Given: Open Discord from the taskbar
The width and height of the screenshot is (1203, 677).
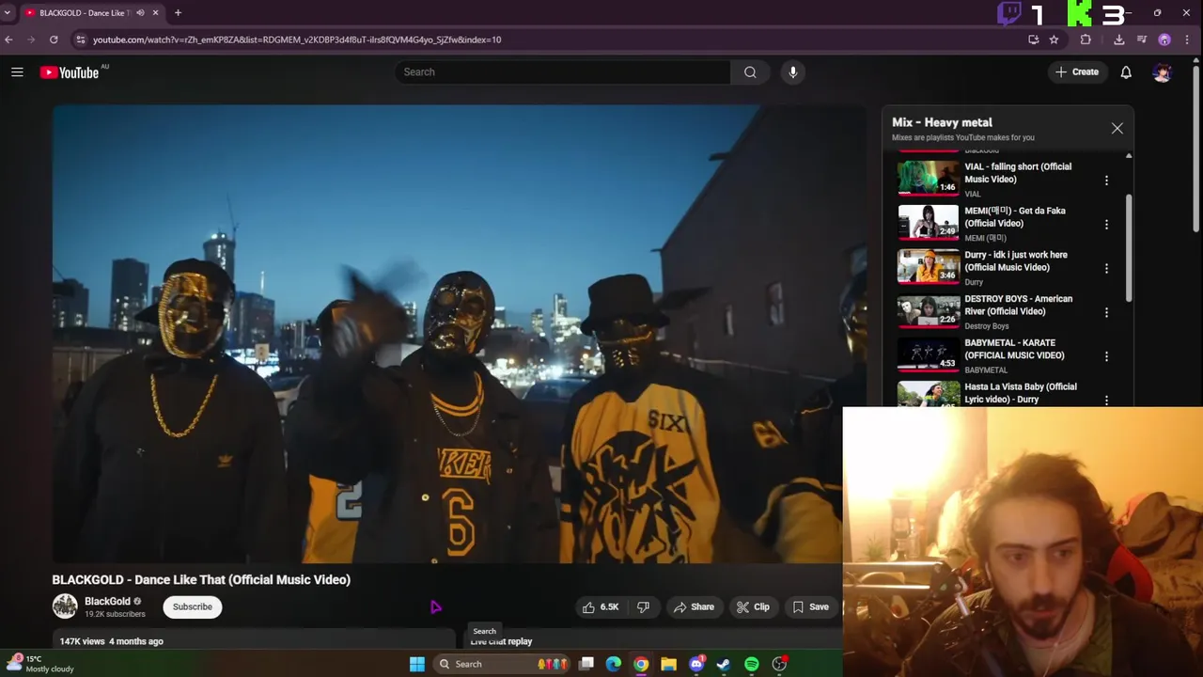Looking at the screenshot, I should [696, 664].
